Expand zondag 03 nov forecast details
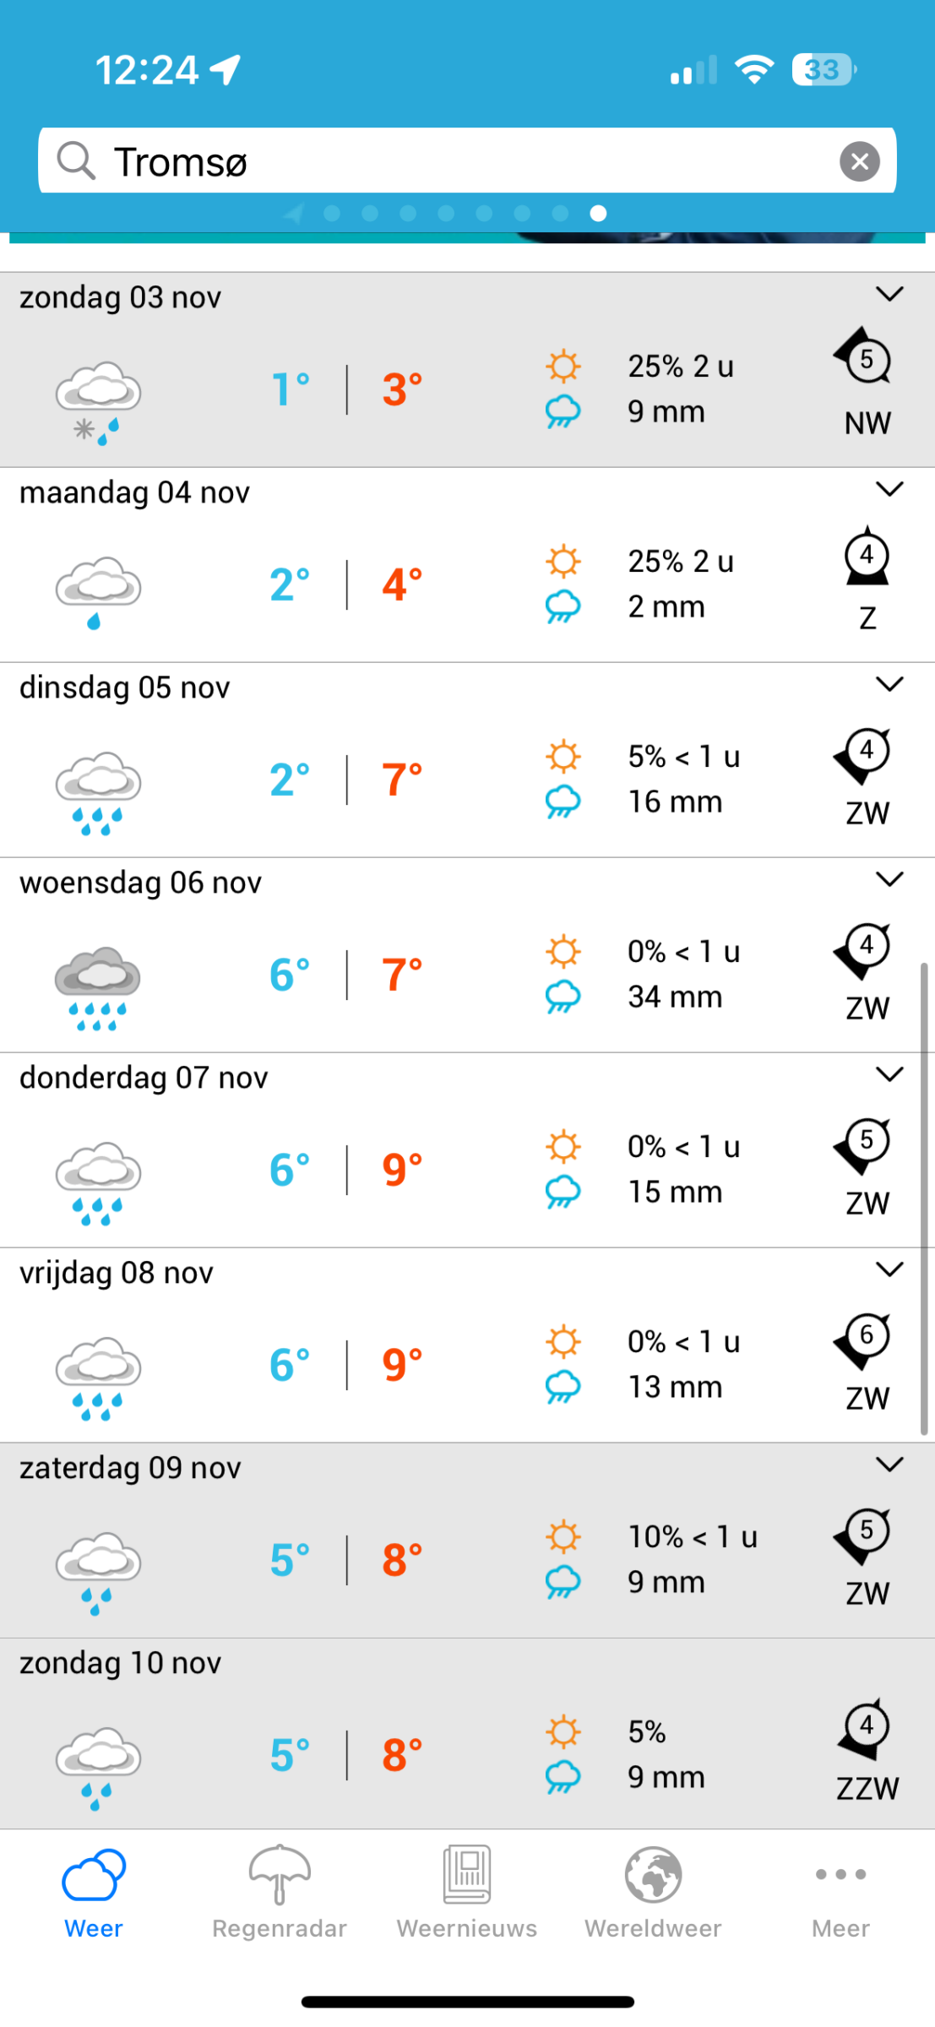The height and width of the screenshot is (2027, 935). [x=889, y=294]
